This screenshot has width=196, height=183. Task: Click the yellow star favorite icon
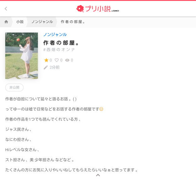[x=46, y=60]
